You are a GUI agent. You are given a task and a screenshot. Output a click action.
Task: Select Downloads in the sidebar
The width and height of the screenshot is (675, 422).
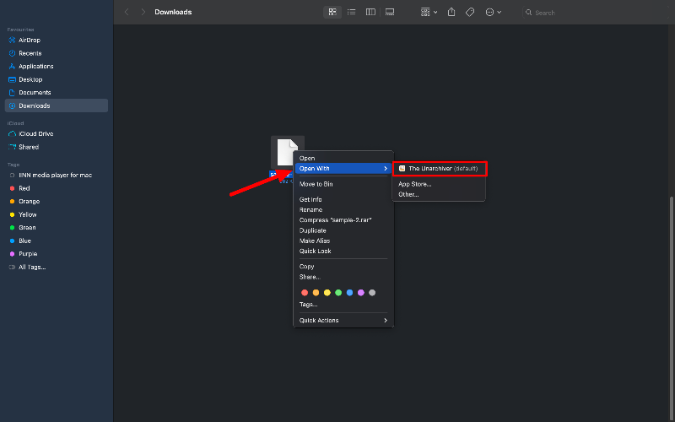[57, 105]
